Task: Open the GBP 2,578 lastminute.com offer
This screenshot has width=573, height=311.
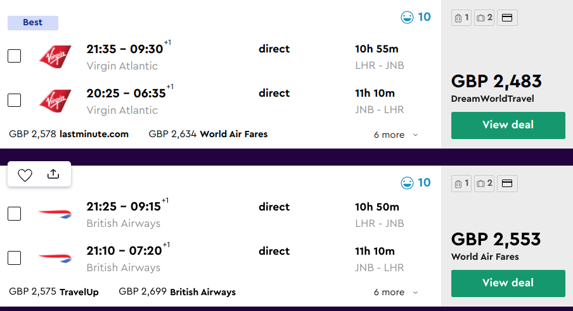Action: point(68,134)
